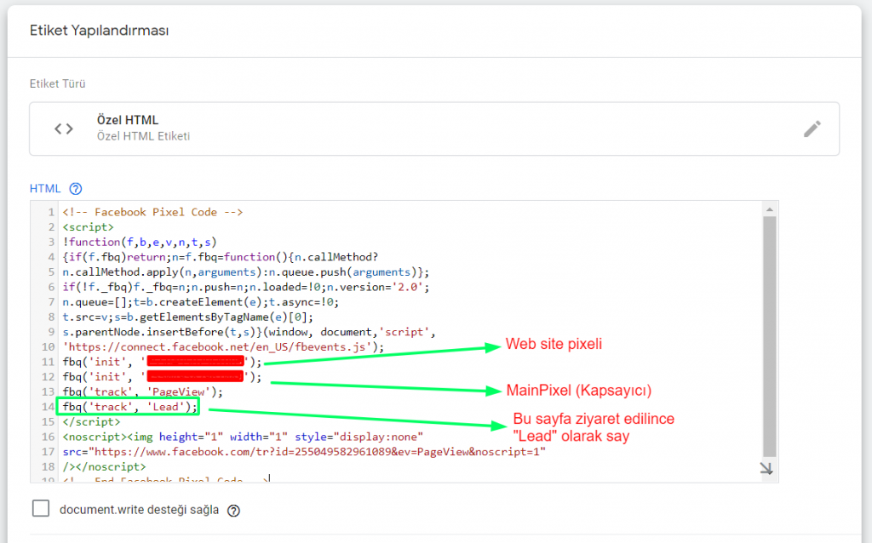Place cursor on "<!-- Facebook Pixel Code -->" comment line
The width and height of the screenshot is (872, 543).
[x=153, y=212]
